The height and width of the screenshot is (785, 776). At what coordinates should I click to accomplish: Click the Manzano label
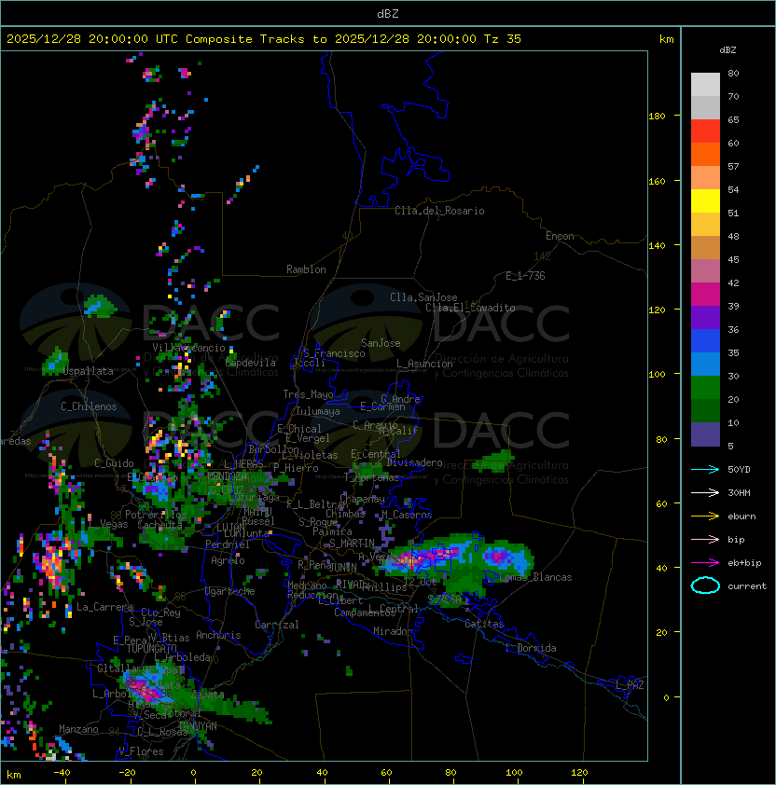pos(78,729)
